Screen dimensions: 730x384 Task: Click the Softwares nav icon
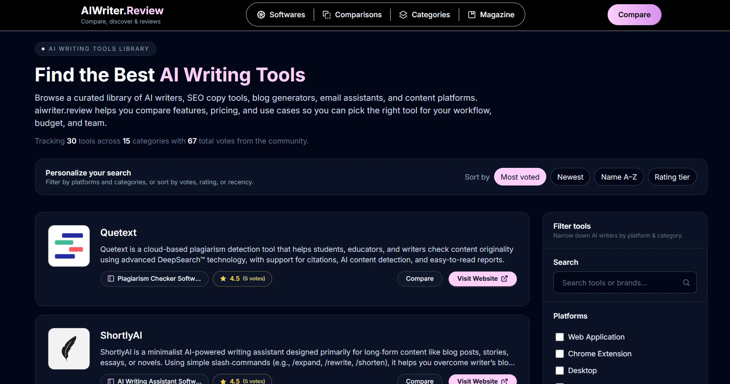pos(261,15)
